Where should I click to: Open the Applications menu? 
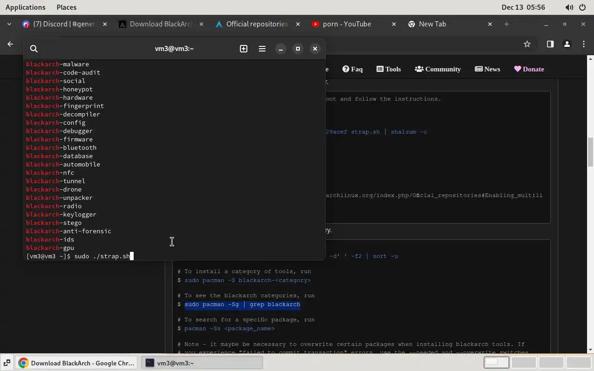[26, 7]
